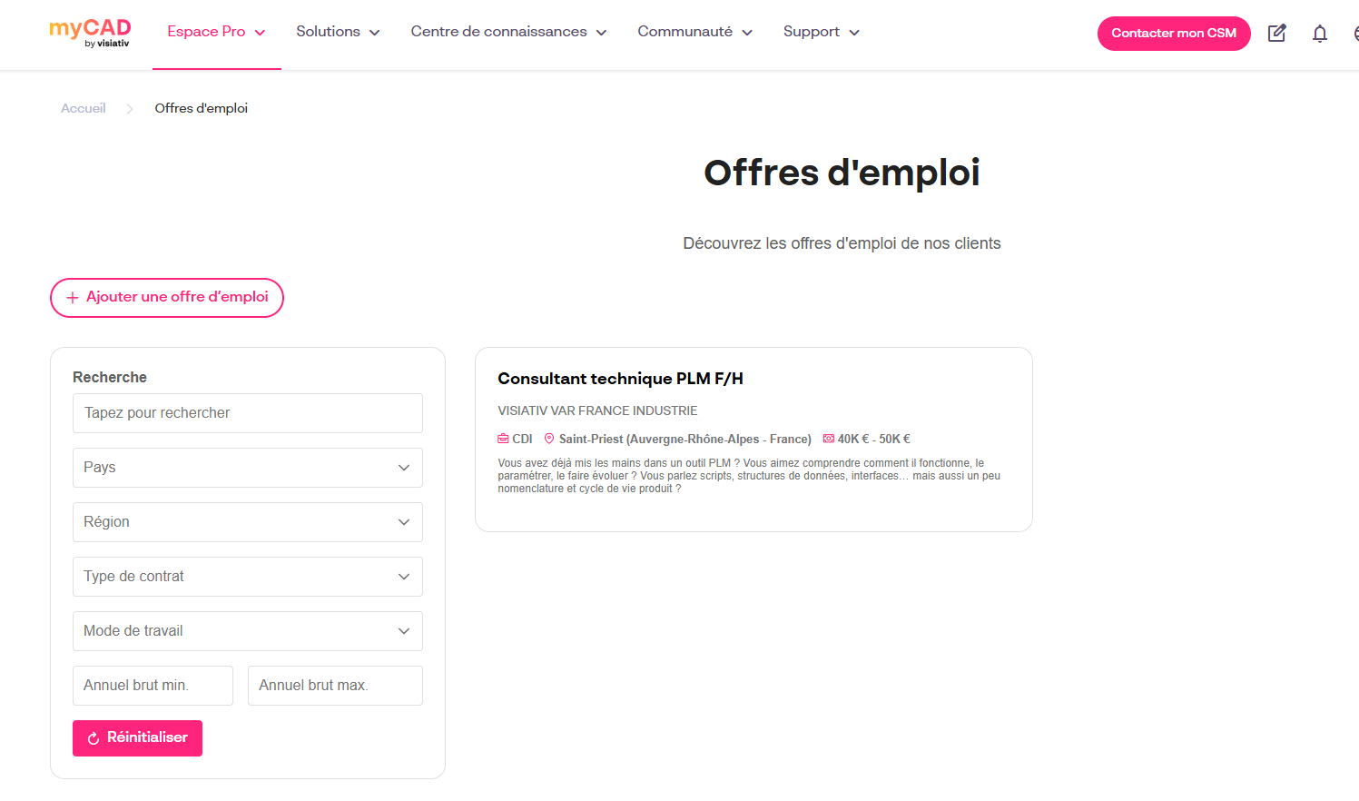Open the Consultant technique PLM F/H offer
Screen dimensions: 1359x801
point(620,379)
